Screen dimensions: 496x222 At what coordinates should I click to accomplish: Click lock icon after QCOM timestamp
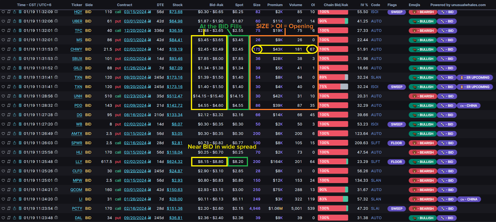[x=56, y=189]
